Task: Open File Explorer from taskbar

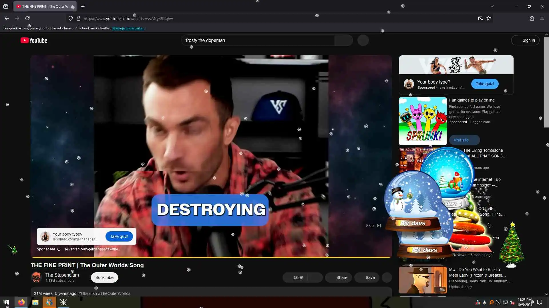Action: pos(35,302)
